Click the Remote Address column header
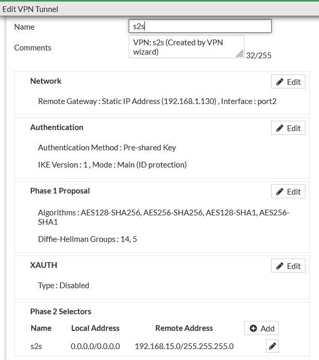Viewport: 319px width, 360px height. (x=184, y=328)
